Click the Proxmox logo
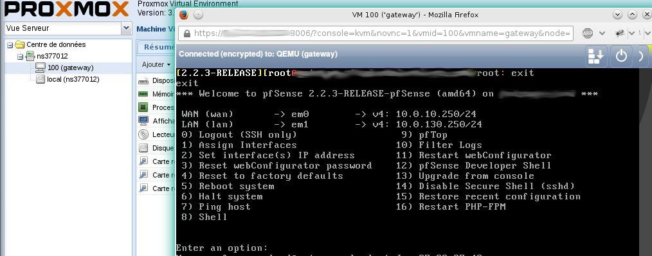 pyautogui.click(x=66, y=9)
